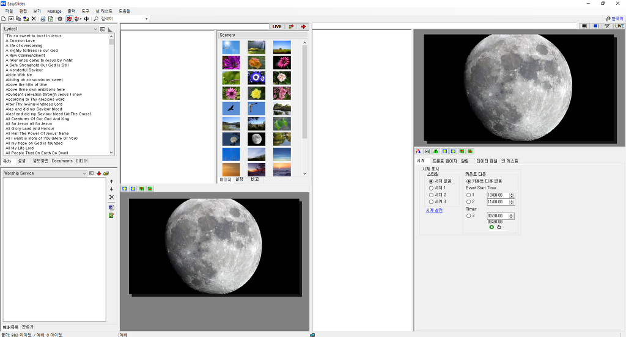Screen dimensions: 626x337
Task: Open the Lyrics I songbook dropdown
Action: coord(95,29)
